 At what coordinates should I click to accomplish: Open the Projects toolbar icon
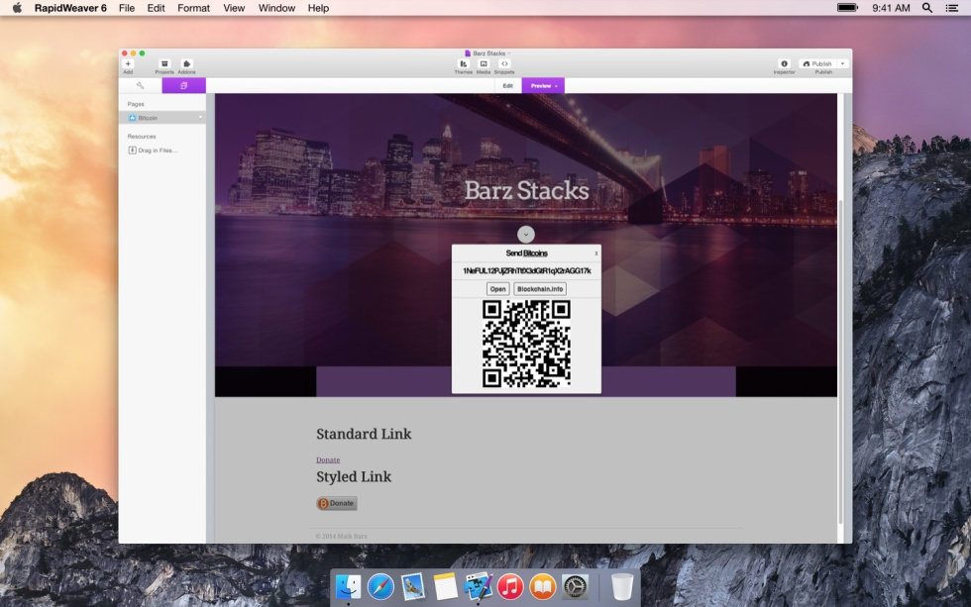(x=164, y=64)
